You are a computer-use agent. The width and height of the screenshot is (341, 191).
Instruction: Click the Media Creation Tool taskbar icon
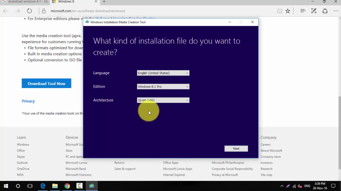coord(92,186)
